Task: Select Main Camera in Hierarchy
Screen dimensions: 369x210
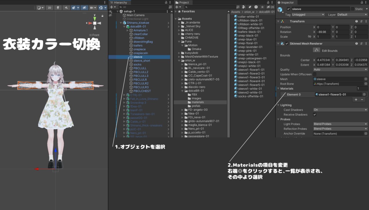Action: point(135,15)
